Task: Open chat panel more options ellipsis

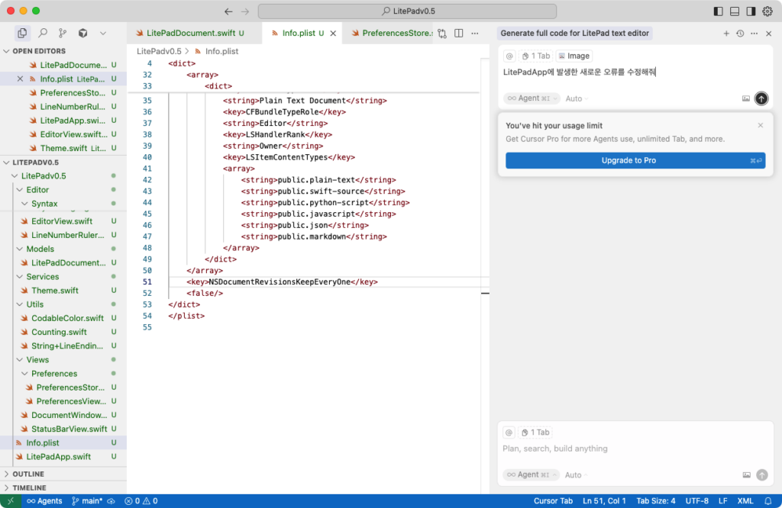Action: 754,34
